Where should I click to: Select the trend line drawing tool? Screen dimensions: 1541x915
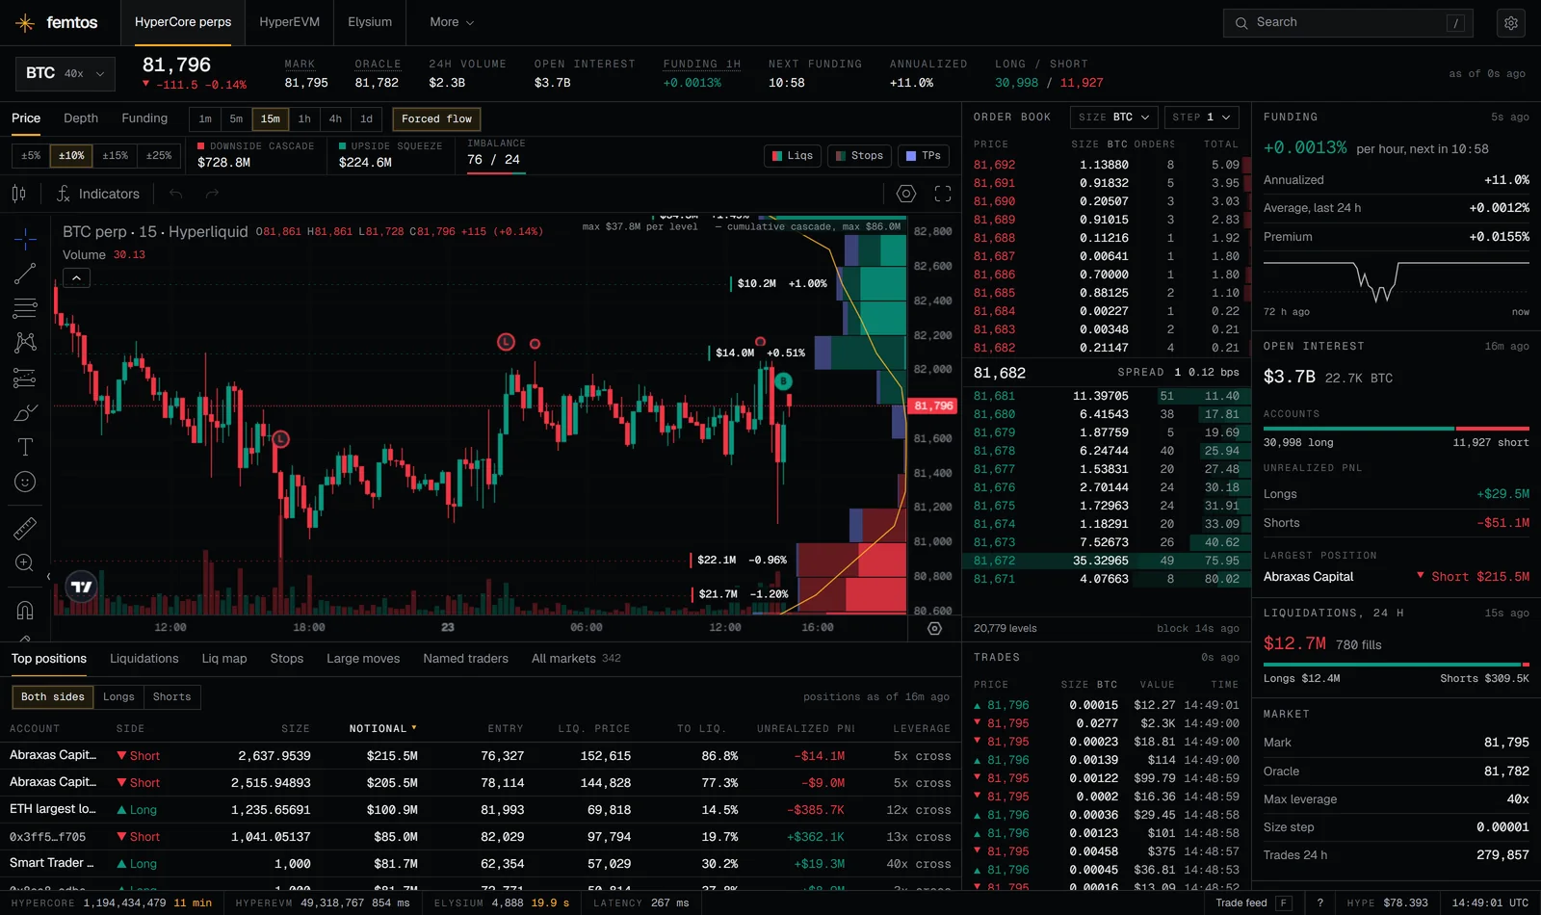point(25,274)
